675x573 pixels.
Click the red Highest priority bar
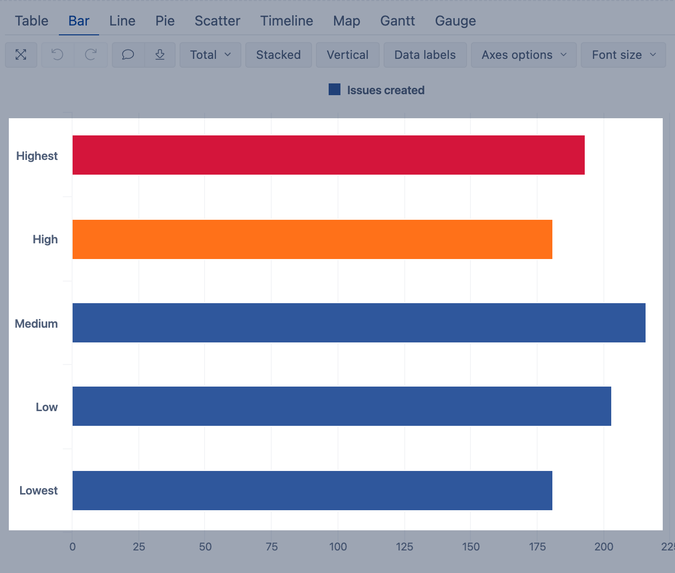[x=328, y=155]
